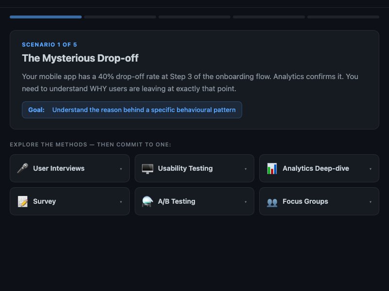This screenshot has width=389, height=291.
Task: Expand the User Interviews card arrow
Action: (x=121, y=169)
